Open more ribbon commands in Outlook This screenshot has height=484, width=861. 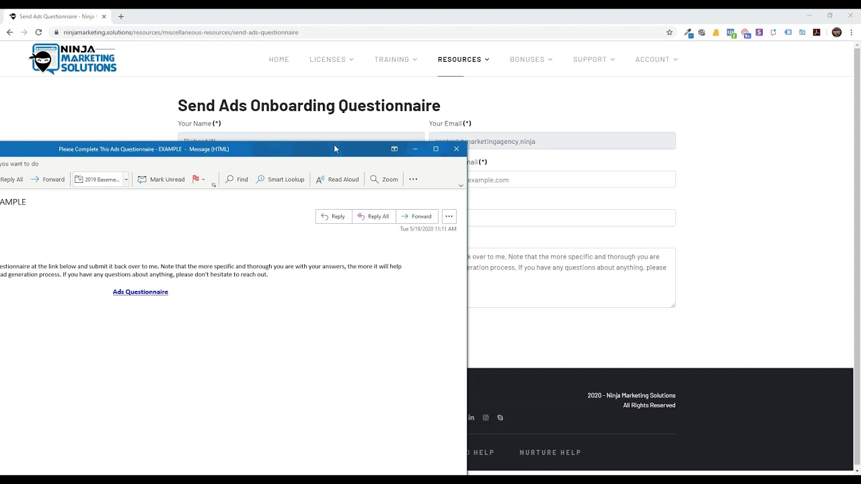413,179
